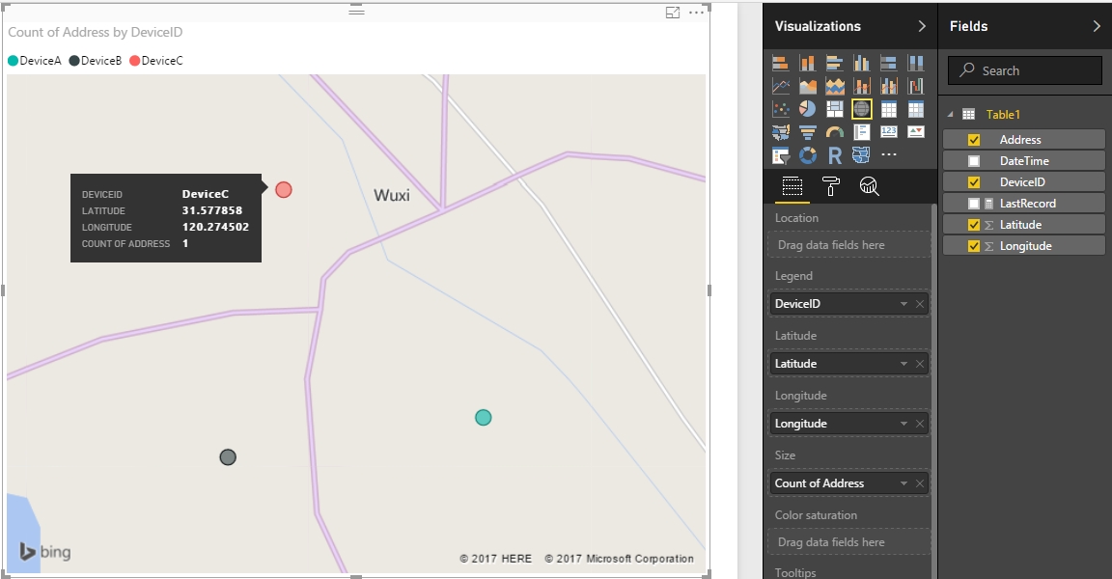This screenshot has width=1112, height=579.
Task: Open the Latitude field well dropdown arrow
Action: tap(903, 364)
